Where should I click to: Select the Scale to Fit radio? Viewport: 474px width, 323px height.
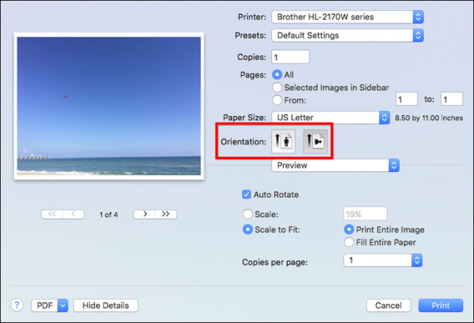click(247, 230)
